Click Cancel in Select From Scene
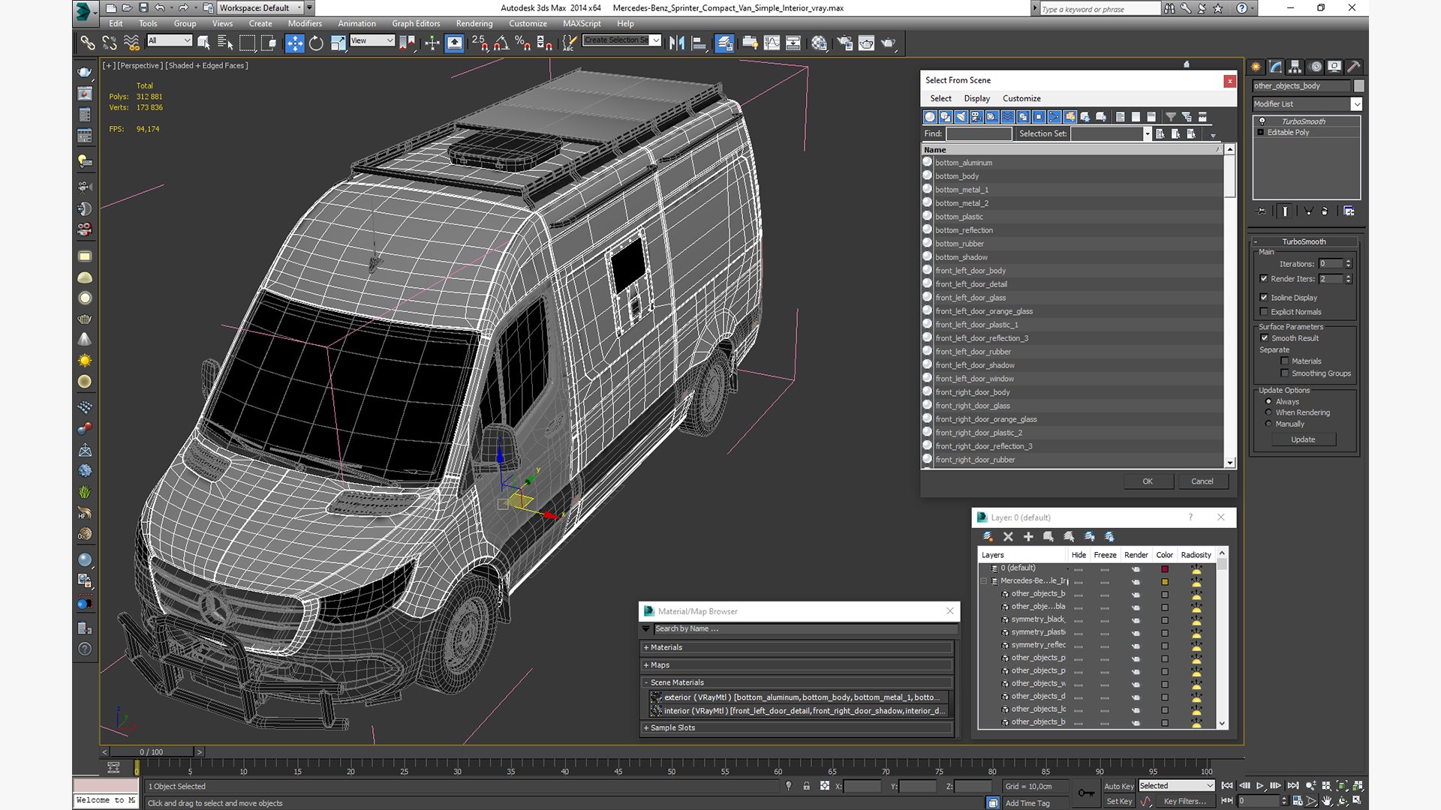Viewport: 1441px width, 810px height. click(x=1202, y=481)
